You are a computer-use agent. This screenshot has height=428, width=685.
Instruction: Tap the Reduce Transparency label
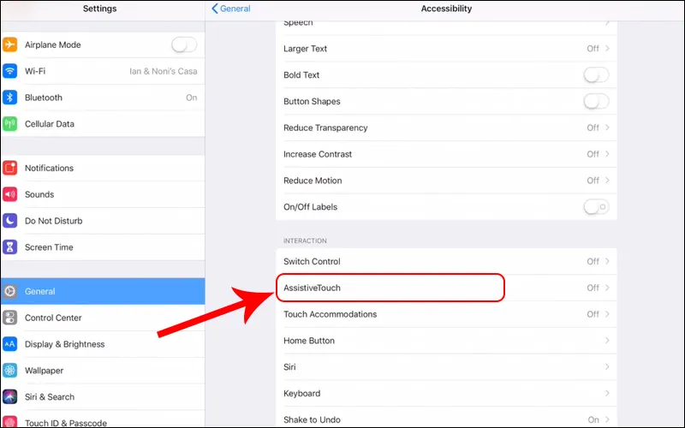pyautogui.click(x=325, y=128)
